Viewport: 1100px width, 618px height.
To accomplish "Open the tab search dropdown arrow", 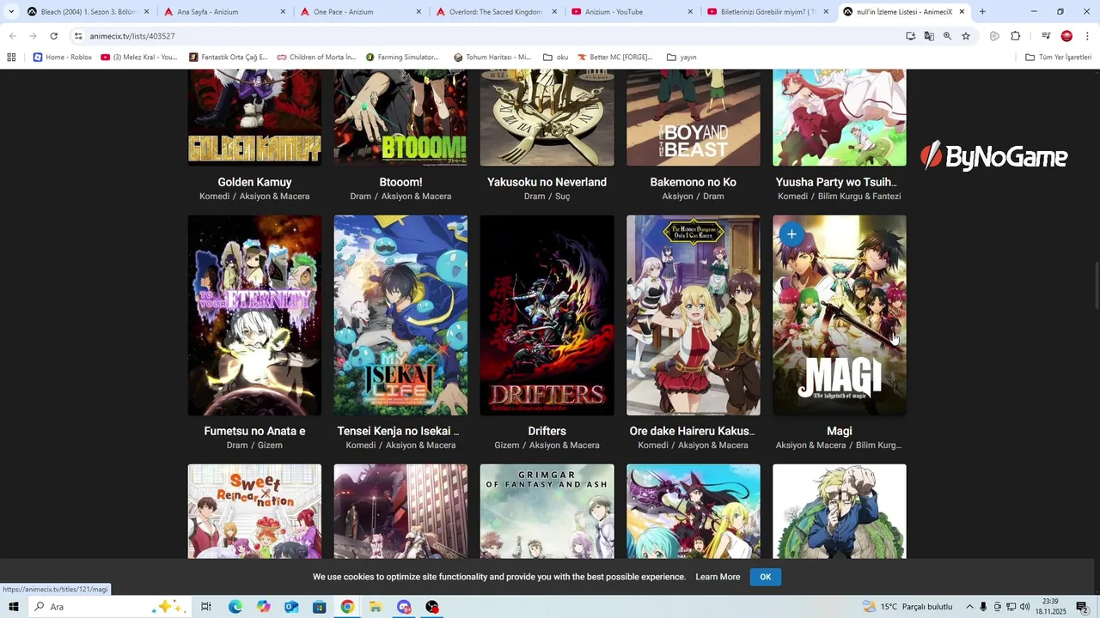I will [11, 12].
